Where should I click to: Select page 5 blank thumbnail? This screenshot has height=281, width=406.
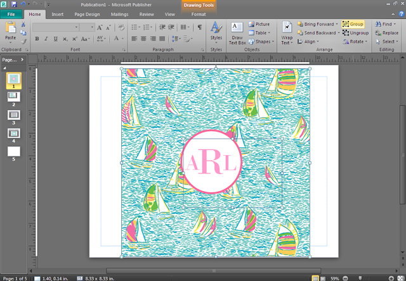coord(14,151)
